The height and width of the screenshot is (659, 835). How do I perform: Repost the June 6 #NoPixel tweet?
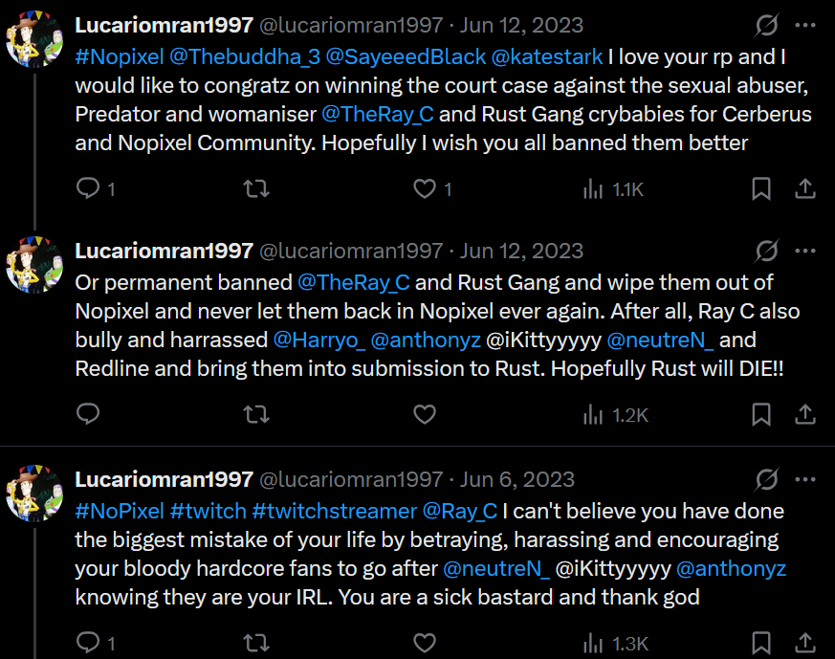pos(255,642)
